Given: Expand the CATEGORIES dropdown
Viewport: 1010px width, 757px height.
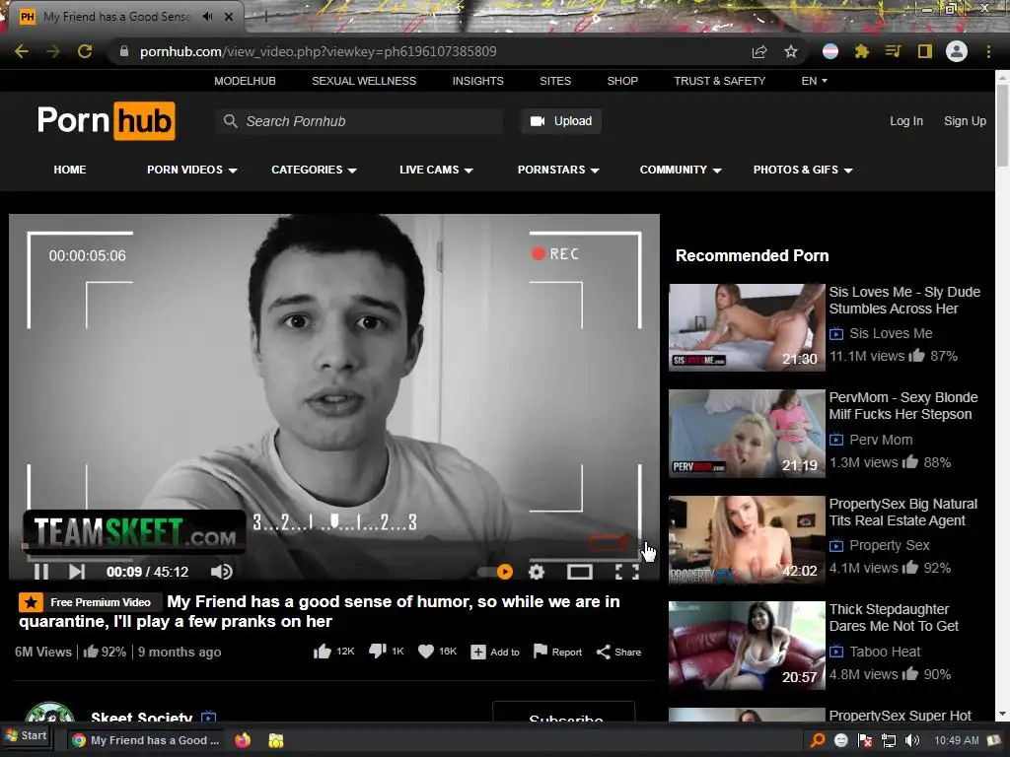Looking at the screenshot, I should tap(314, 170).
